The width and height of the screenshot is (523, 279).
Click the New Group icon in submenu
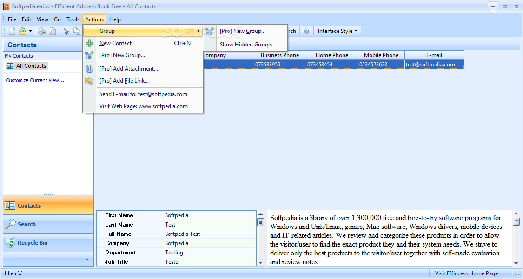pyautogui.click(x=210, y=31)
